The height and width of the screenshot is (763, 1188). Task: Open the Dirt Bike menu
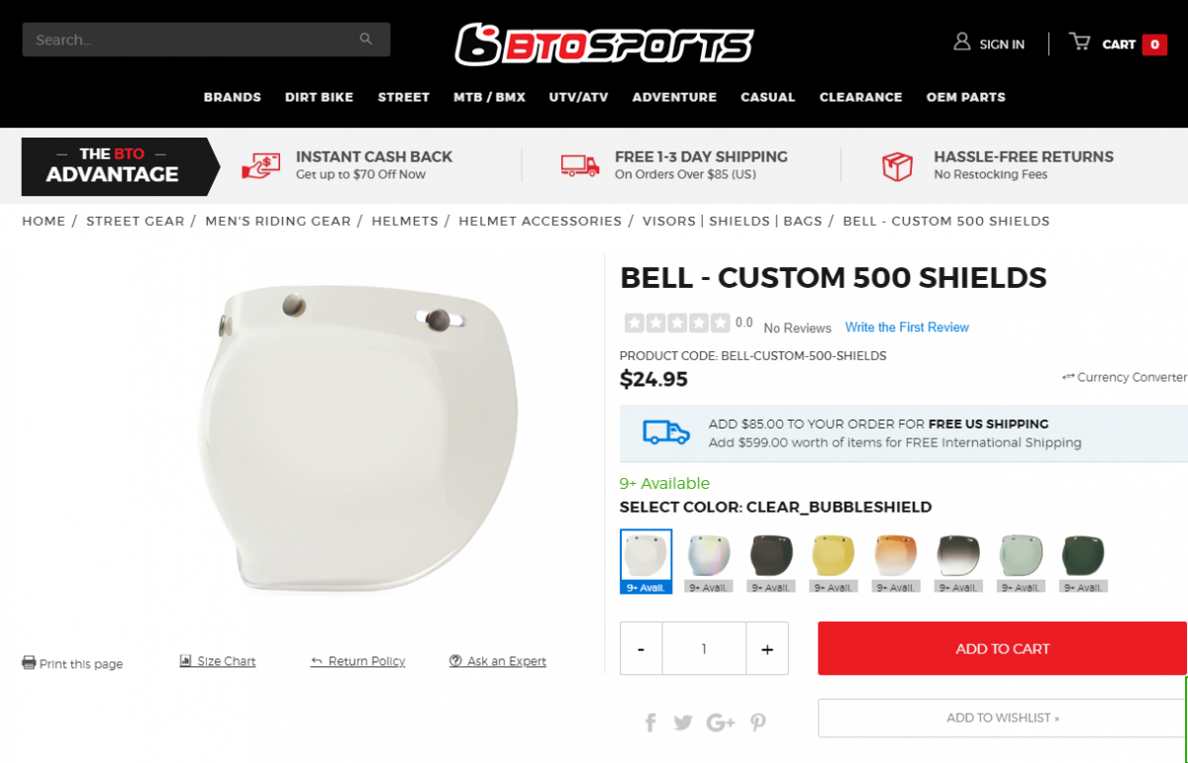coord(319,97)
